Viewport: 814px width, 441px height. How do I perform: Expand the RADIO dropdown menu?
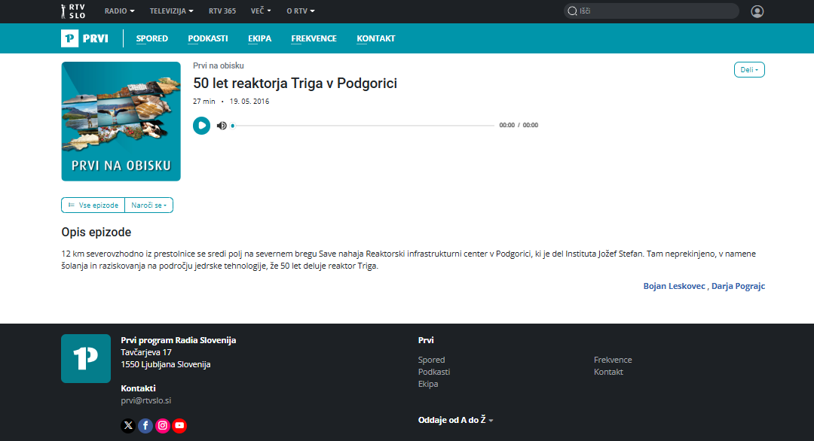[119, 11]
